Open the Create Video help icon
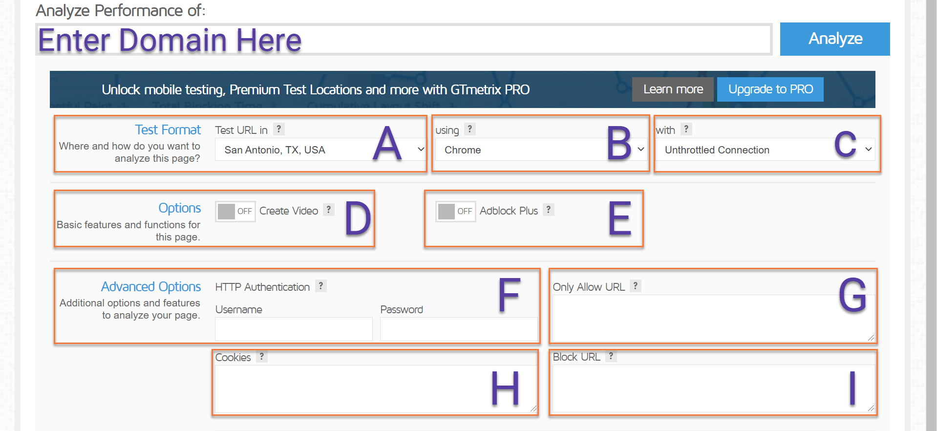Image resolution: width=937 pixels, height=431 pixels. (329, 210)
